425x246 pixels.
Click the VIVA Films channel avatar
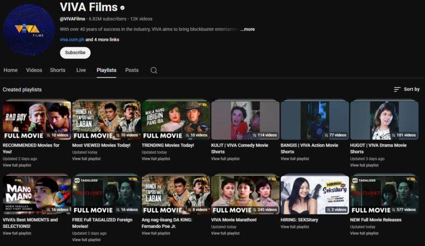29,30
